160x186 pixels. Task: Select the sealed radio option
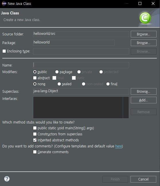coord(59,84)
